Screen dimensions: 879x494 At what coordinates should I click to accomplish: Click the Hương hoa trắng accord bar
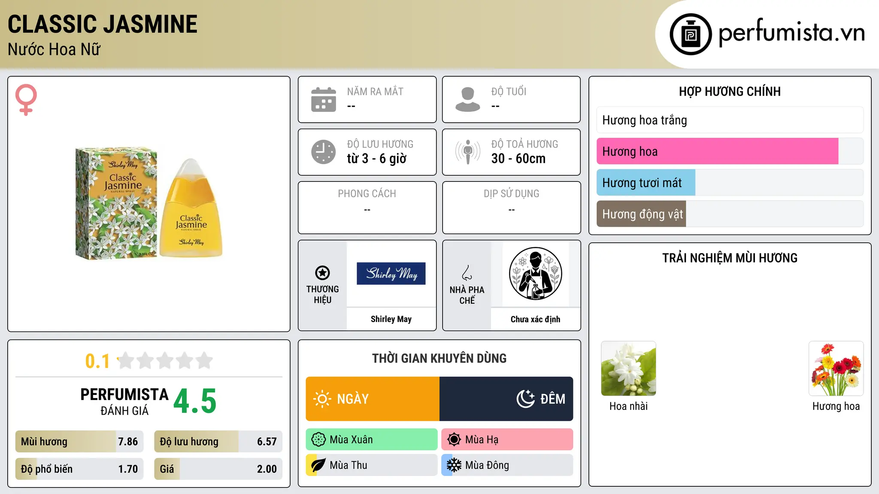pyautogui.click(x=730, y=120)
